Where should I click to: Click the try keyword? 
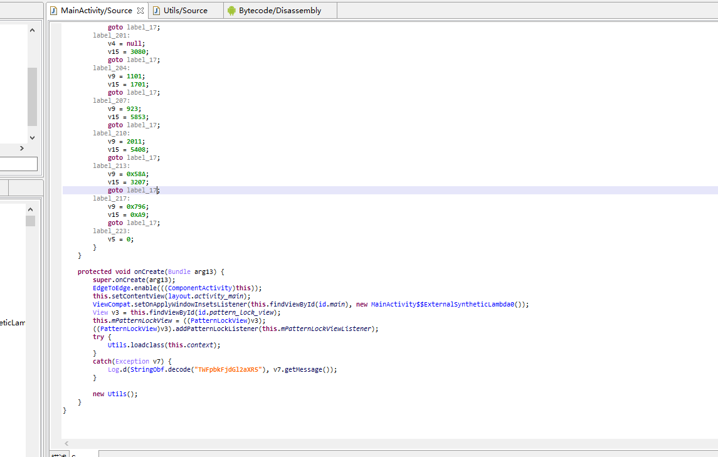(x=98, y=337)
